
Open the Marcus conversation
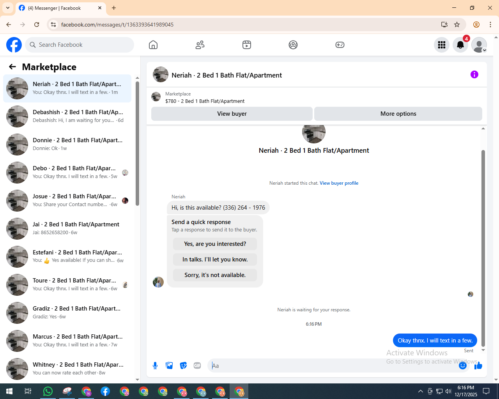point(67,341)
